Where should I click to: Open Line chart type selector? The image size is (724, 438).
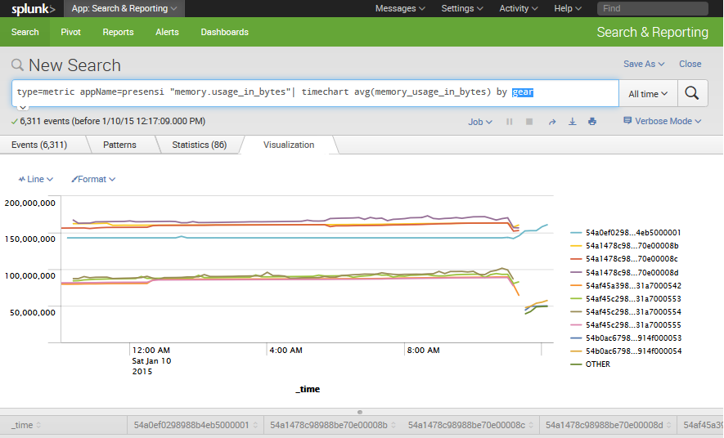35,179
